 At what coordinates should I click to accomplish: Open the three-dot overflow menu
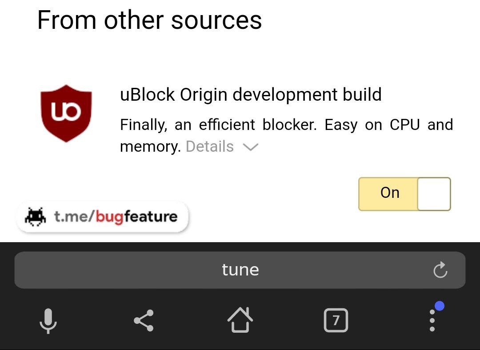432,320
